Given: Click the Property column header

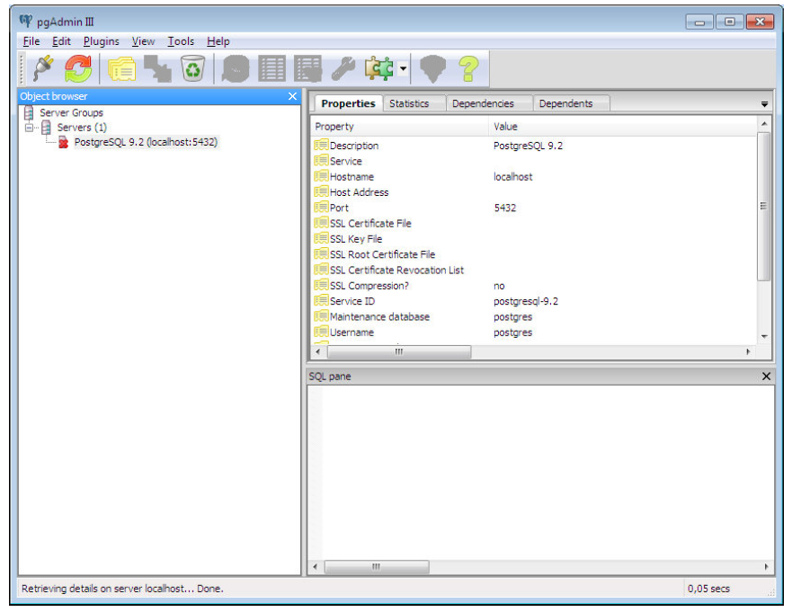Looking at the screenshot, I should 399,127.
